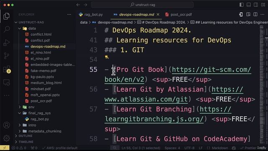Open the Remote Explorer view icon

click(7, 83)
